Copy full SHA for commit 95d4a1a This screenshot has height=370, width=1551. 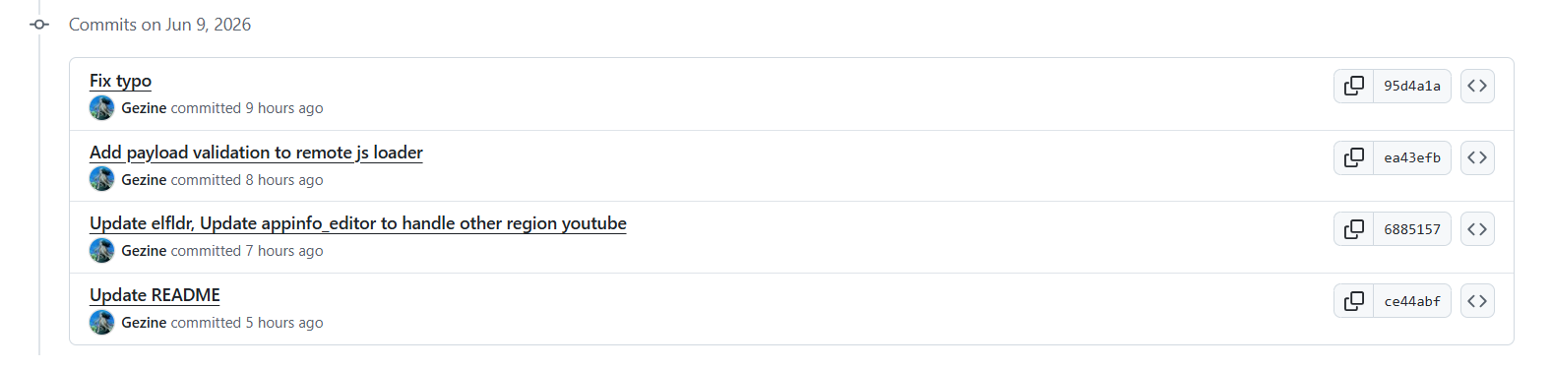point(1354,87)
